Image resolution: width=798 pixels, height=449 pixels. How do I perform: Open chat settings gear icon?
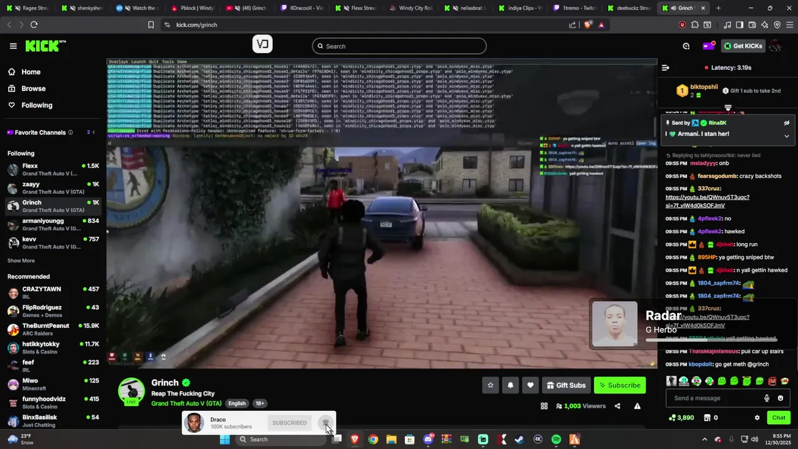(x=757, y=418)
